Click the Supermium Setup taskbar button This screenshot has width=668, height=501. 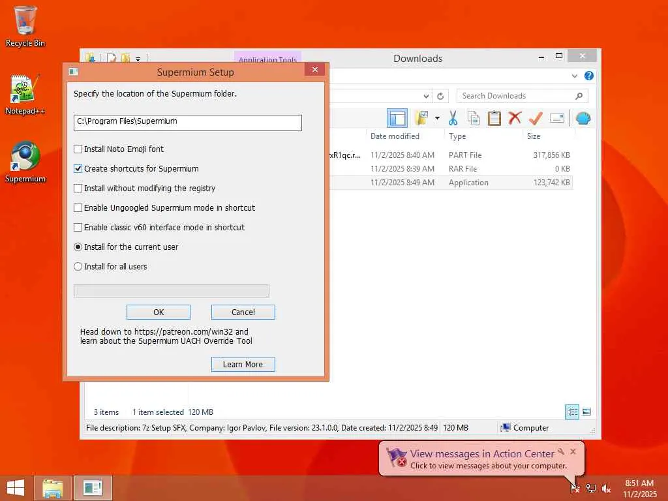[93, 488]
